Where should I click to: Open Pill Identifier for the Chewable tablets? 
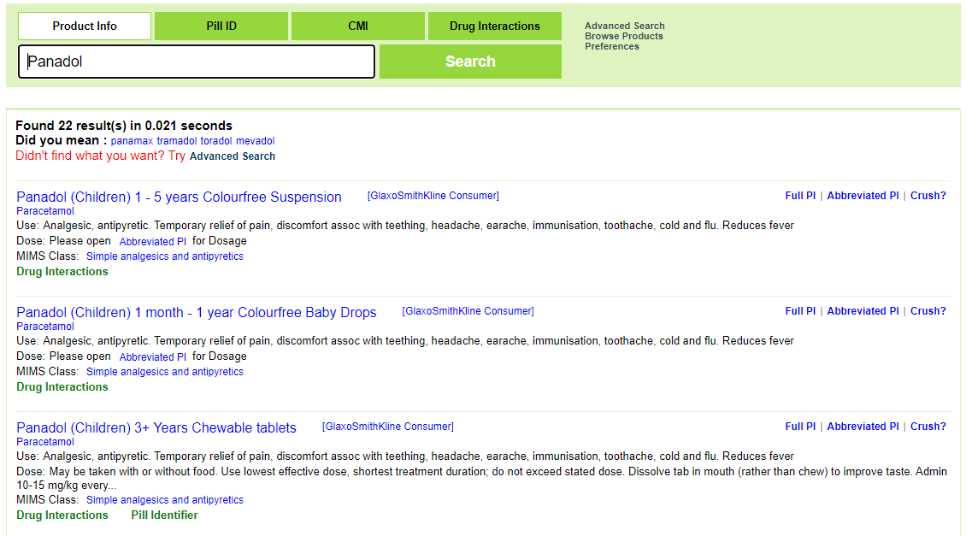[x=164, y=515]
